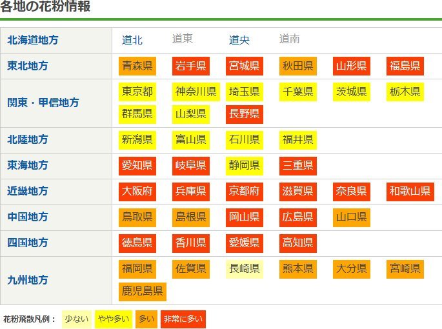The width and height of the screenshot is (442, 329).
Task: Click the 福井県 button
Action: [297, 139]
